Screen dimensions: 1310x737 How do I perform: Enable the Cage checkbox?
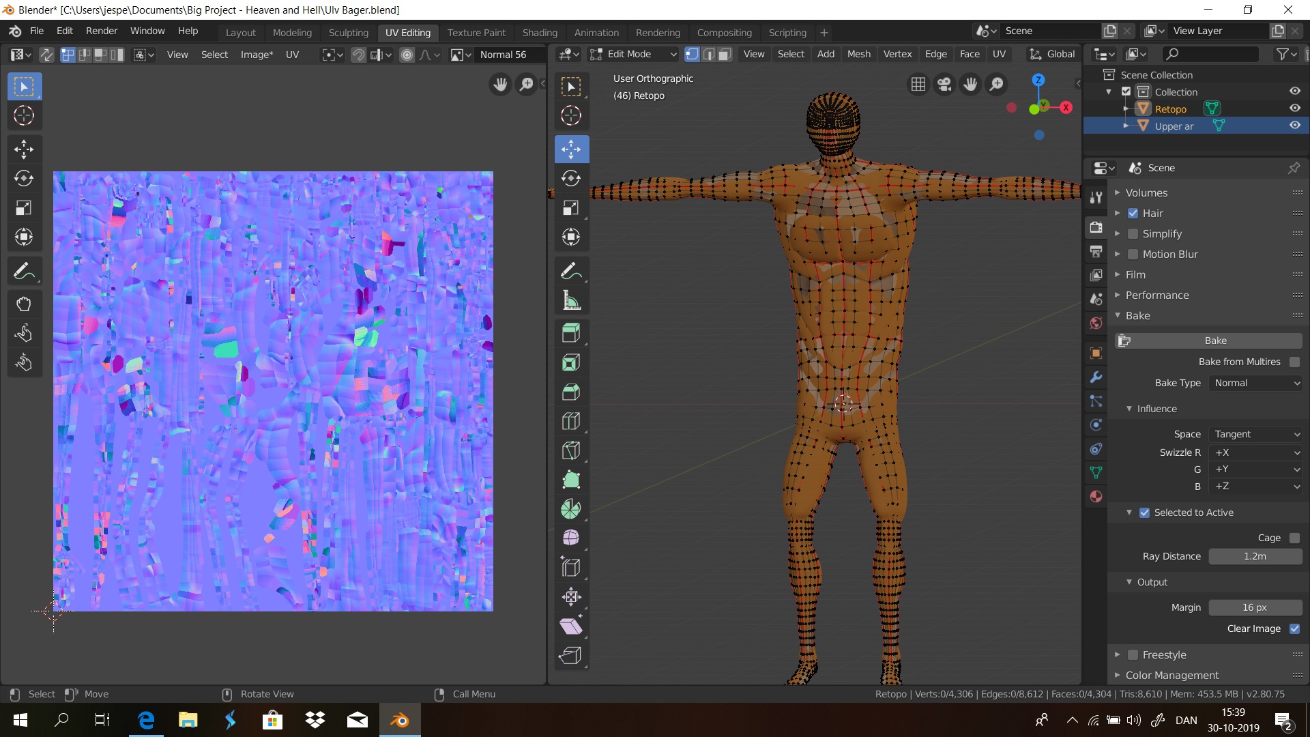pos(1294,538)
